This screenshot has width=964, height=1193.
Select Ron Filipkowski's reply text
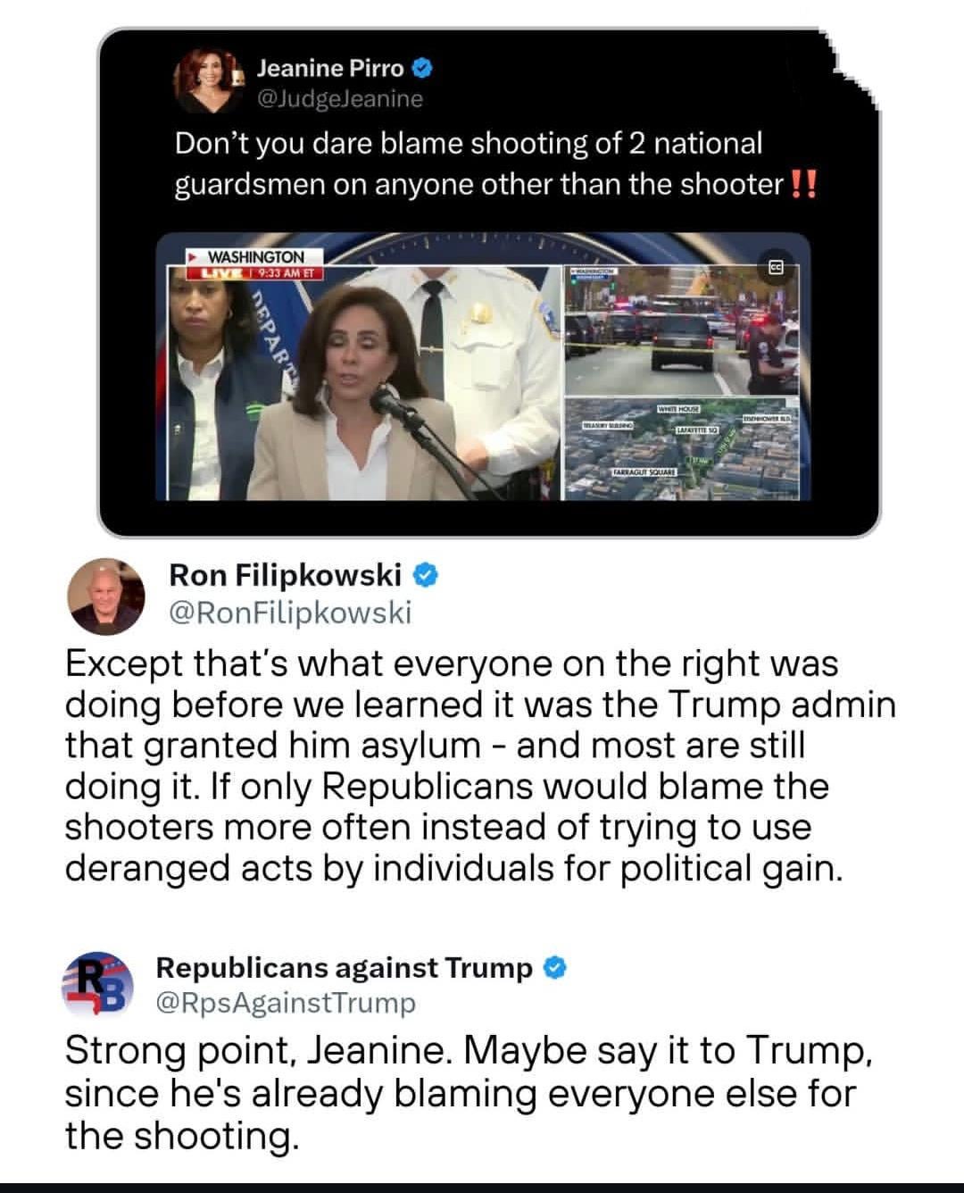[480, 765]
